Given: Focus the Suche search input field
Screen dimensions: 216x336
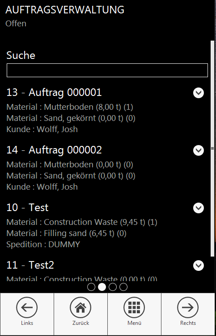Looking at the screenshot, I should point(107,70).
